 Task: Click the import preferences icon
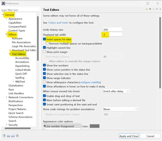[9, 136]
